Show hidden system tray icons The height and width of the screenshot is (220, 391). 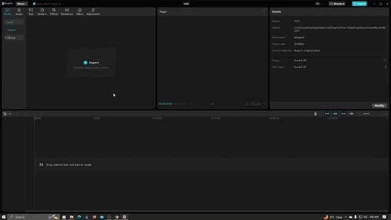click(x=346, y=217)
